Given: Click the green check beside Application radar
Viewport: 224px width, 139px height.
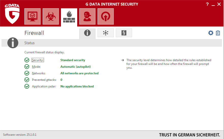Looking at the screenshot, I should click(x=27, y=86).
